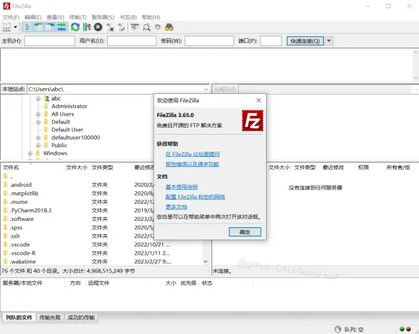419x334 pixels.
Task: Expand the abc tree node
Action: click(x=38, y=98)
